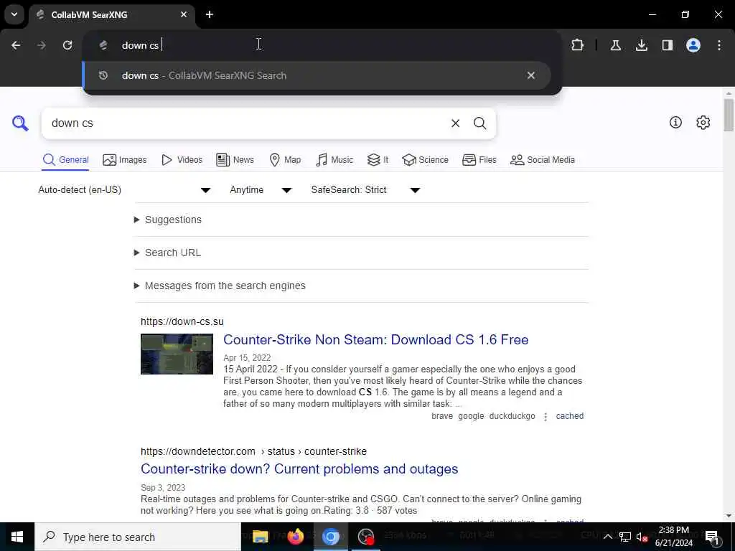This screenshot has width=735, height=551.
Task: Open File Explorer from the taskbar
Action: pos(260,537)
